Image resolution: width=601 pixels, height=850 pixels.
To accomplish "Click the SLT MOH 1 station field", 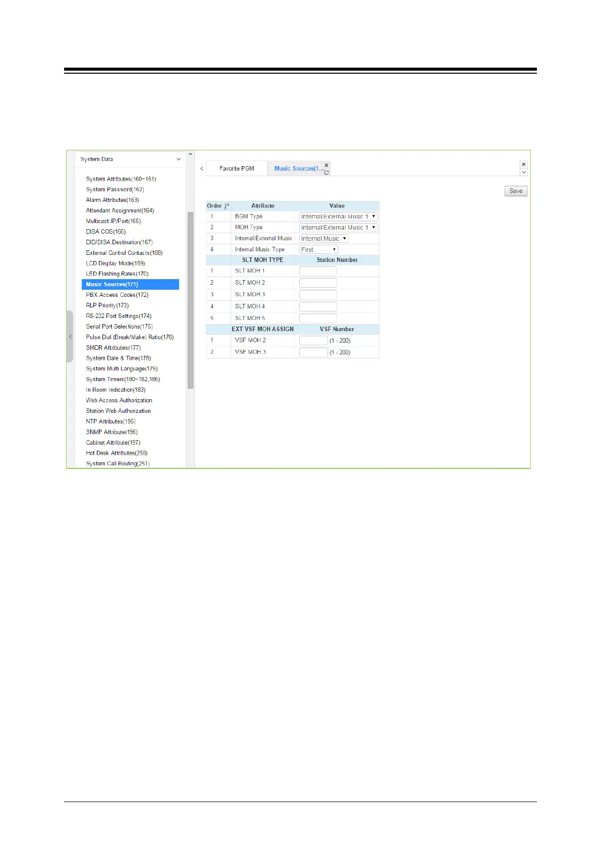I will (318, 271).
